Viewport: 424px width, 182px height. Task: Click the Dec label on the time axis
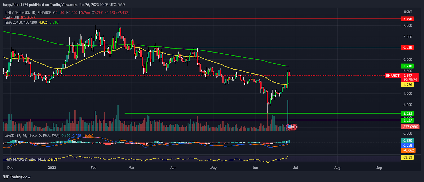(10, 168)
